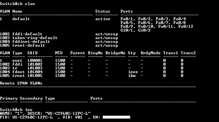Click the 'Trans1' column header
The width and height of the screenshot is (219, 122).
171,53
